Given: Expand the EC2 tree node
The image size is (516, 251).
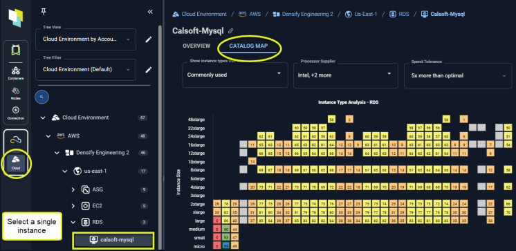Looking at the screenshot, I should 73,206.
